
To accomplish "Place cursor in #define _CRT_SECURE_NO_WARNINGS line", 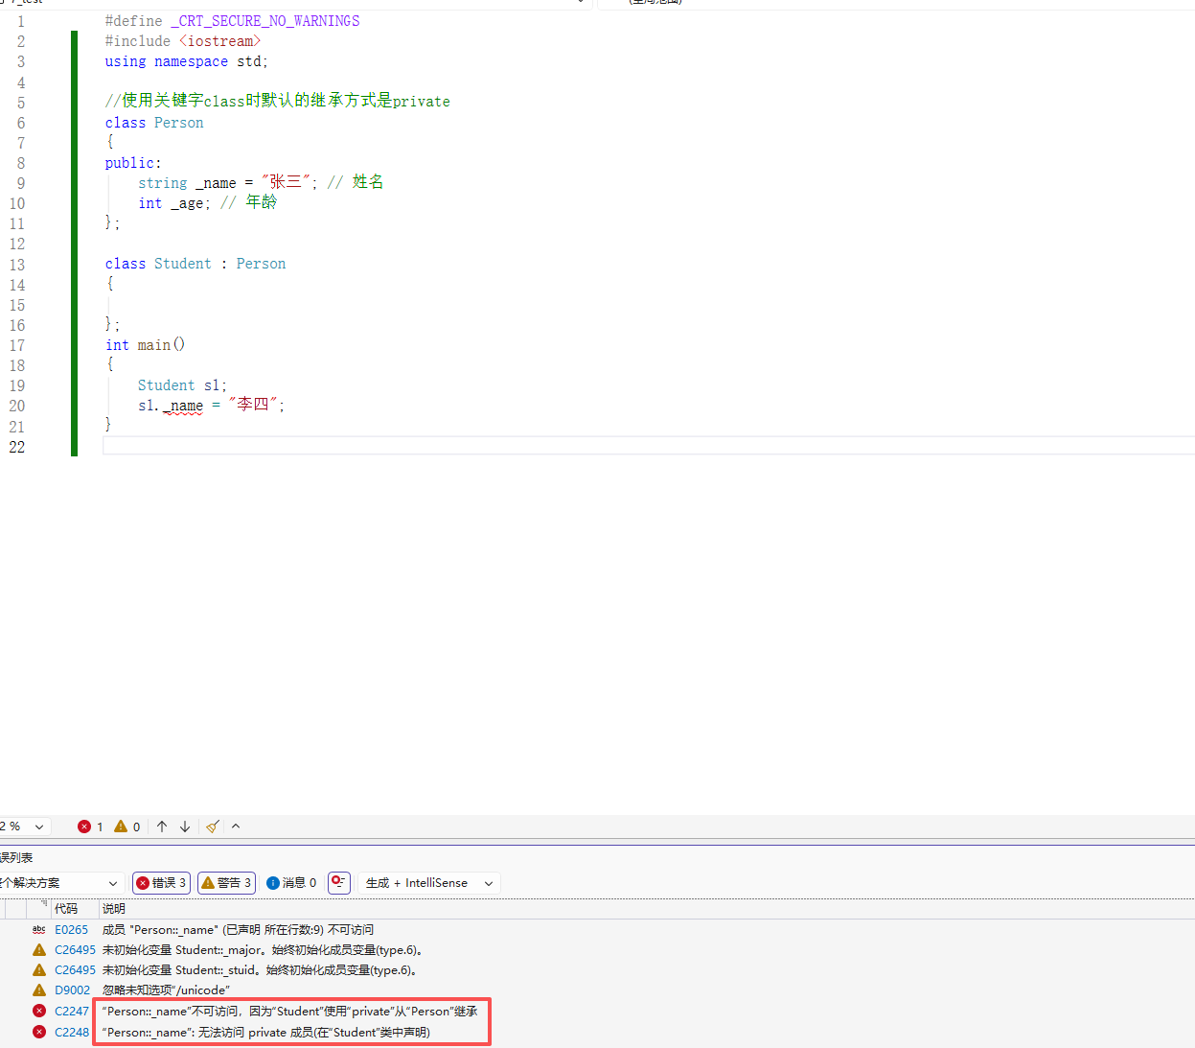I will pyautogui.click(x=232, y=21).
